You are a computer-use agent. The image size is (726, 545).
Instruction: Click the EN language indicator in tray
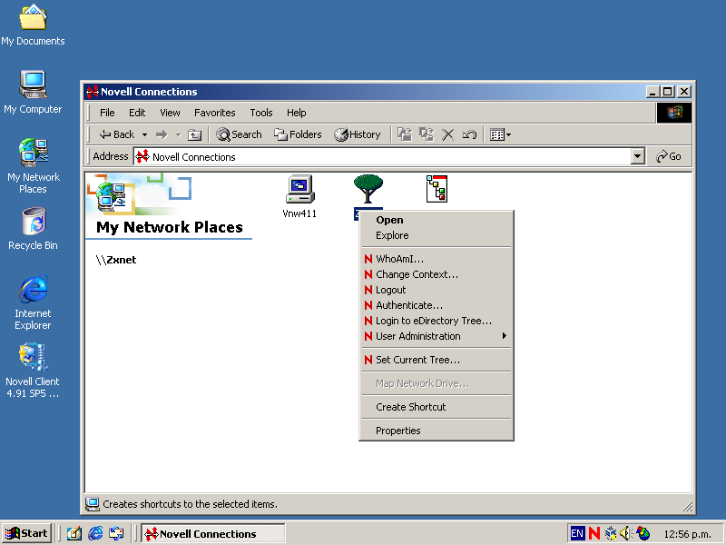pyautogui.click(x=577, y=533)
